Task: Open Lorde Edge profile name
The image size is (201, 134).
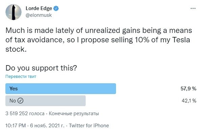Action: tap(39, 8)
